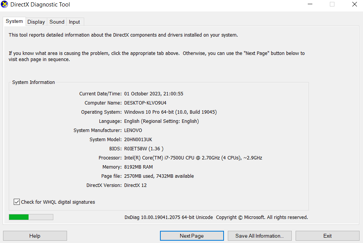This screenshot has width=363, height=243.
Task: Click the page file 2570MB used value
Action: point(159,176)
